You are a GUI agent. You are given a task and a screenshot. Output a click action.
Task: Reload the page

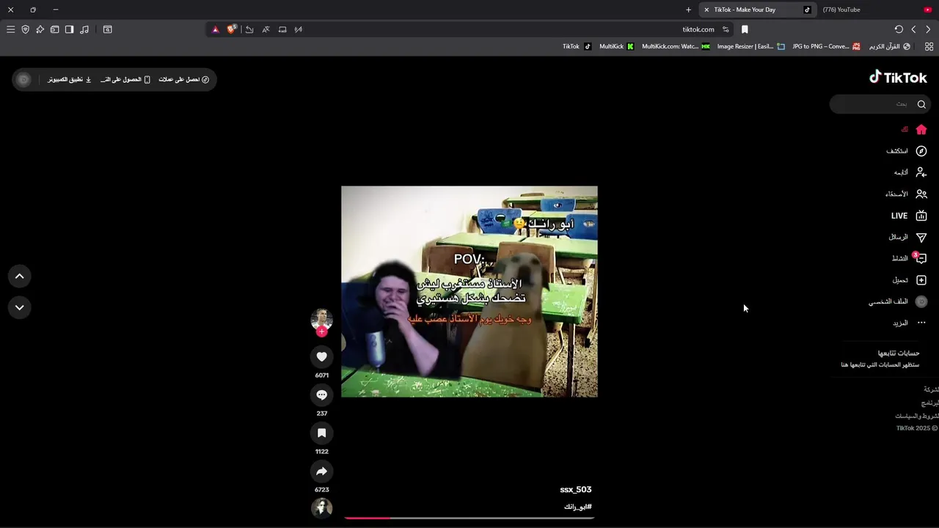click(899, 29)
